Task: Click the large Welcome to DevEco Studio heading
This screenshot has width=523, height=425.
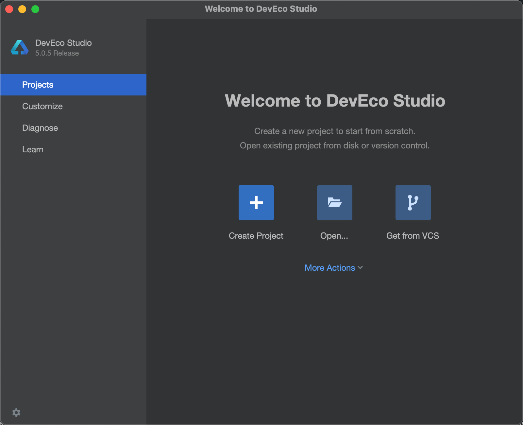Action: click(335, 101)
